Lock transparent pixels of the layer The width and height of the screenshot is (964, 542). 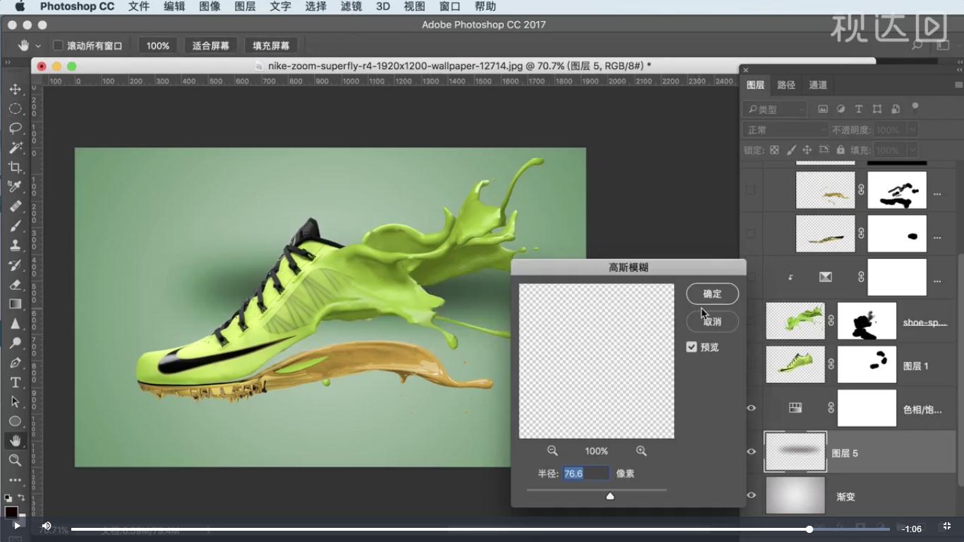pyautogui.click(x=774, y=150)
